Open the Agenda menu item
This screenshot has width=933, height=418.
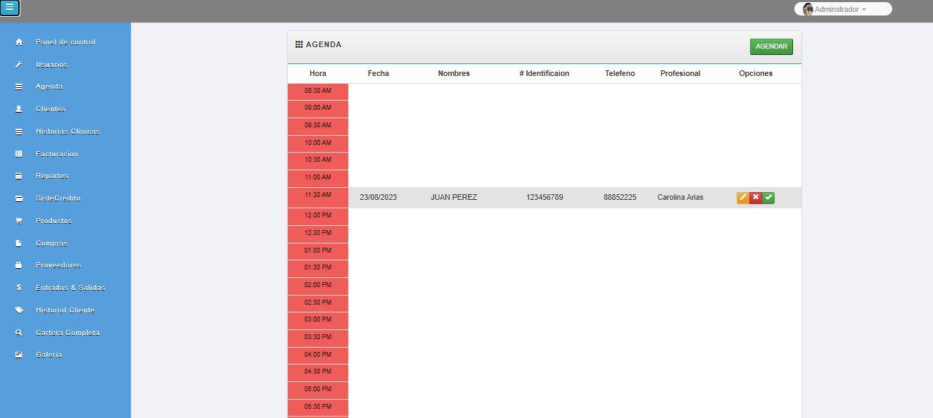tap(49, 87)
